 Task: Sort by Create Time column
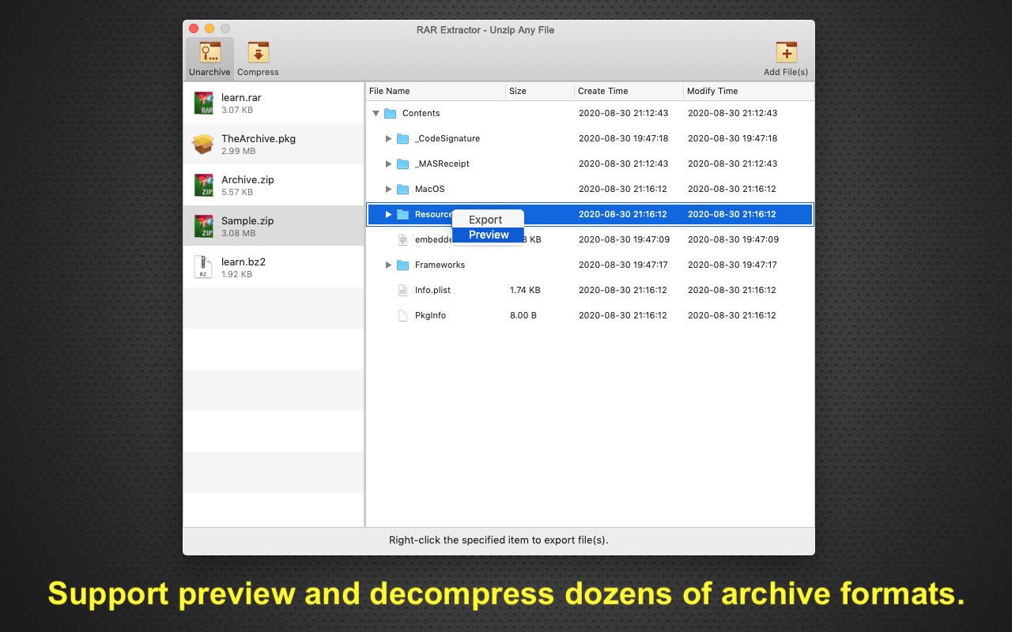pos(629,91)
